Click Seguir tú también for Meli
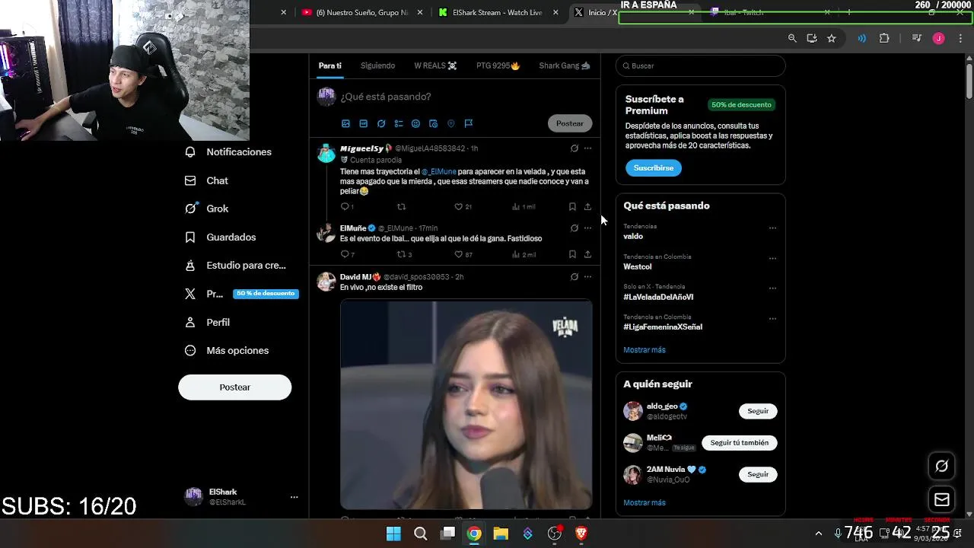Screen dimensions: 974x548 click(x=740, y=442)
